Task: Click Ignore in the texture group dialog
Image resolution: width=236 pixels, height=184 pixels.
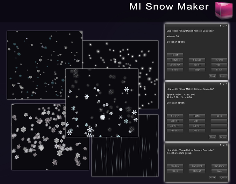Action: click(x=223, y=177)
